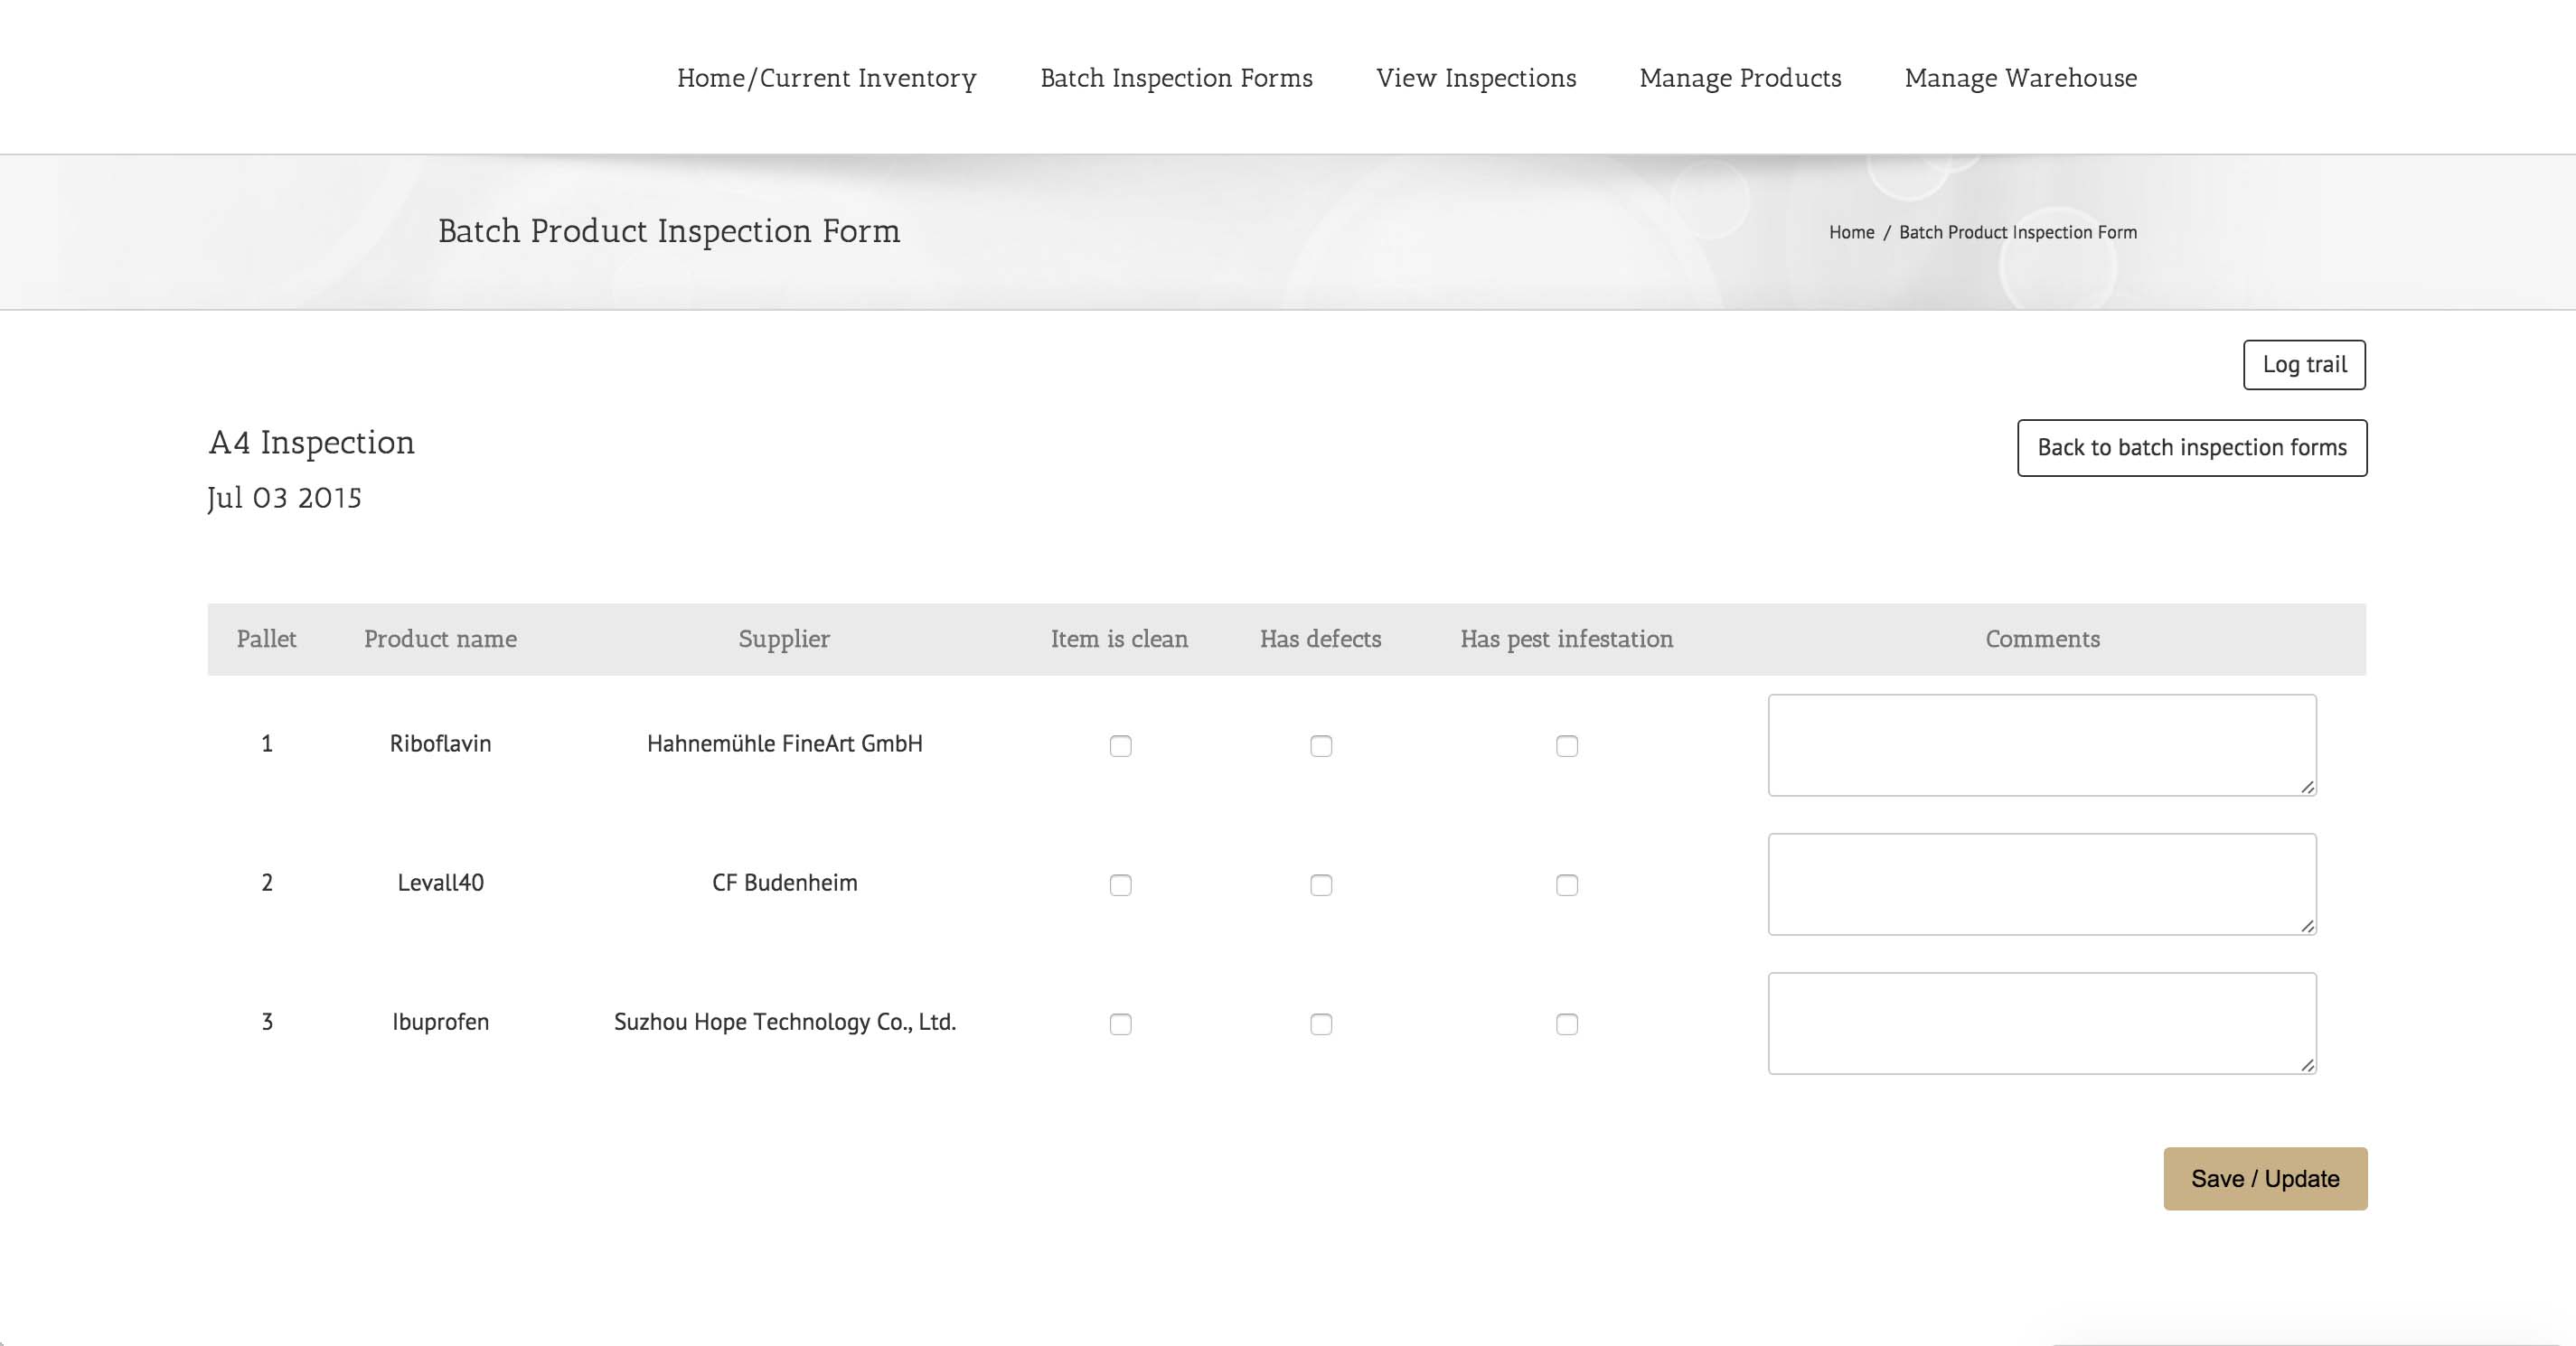This screenshot has height=1346, width=2576.
Task: Mark pest infestation for Riboflavin pallet
Action: click(1567, 745)
